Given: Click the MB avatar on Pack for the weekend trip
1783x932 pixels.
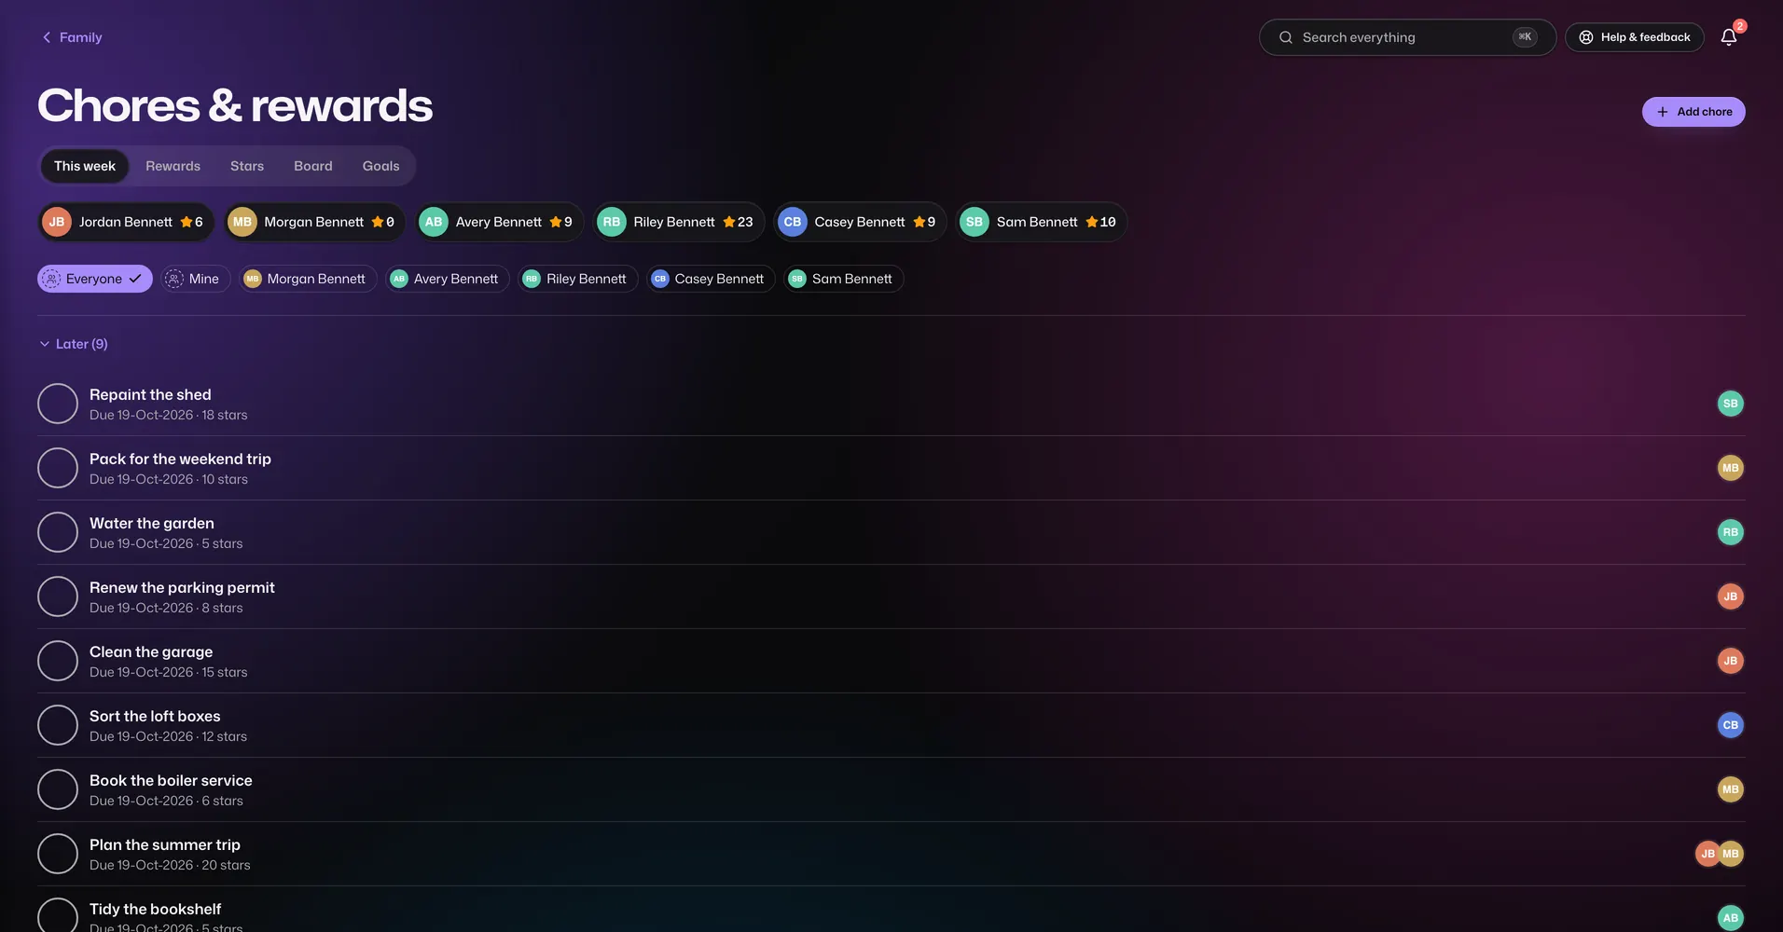Looking at the screenshot, I should [x=1731, y=468].
